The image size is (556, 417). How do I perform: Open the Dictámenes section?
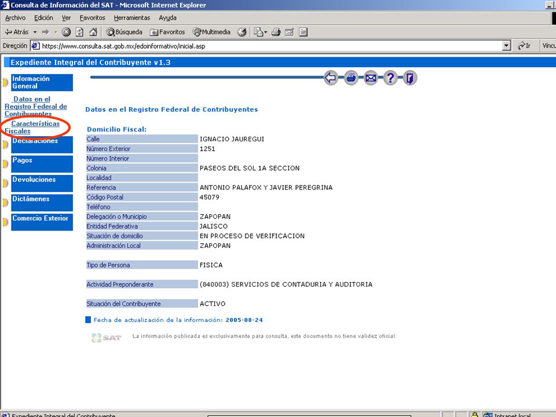point(42,203)
